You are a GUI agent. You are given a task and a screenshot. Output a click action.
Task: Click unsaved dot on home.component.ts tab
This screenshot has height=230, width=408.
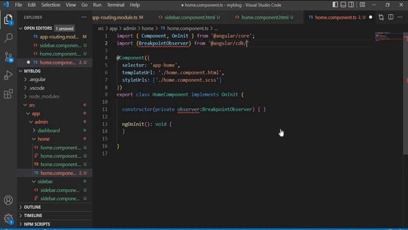[x=370, y=17]
